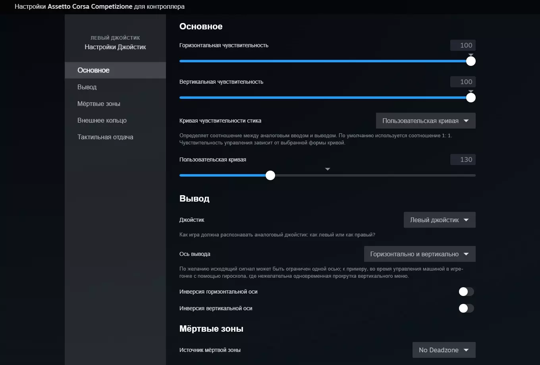Expand the Левый джойстик output dropdown

point(439,220)
